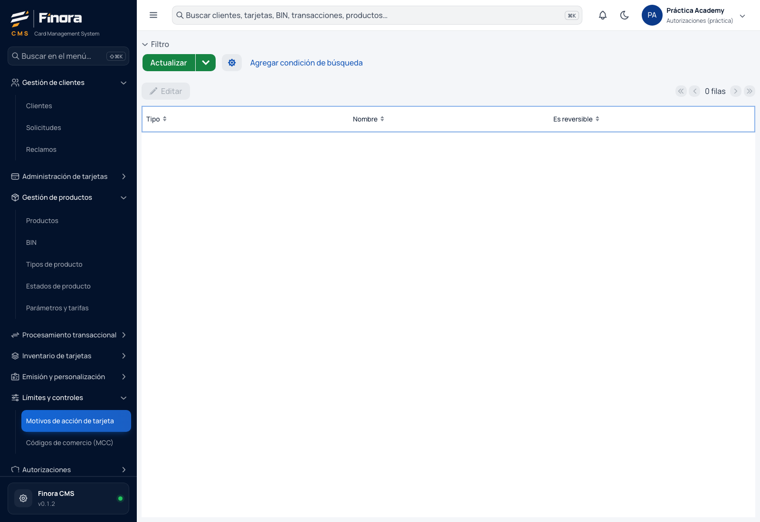Open the Práctica Academy user menu chevron
The image size is (760, 522).
[742, 16]
